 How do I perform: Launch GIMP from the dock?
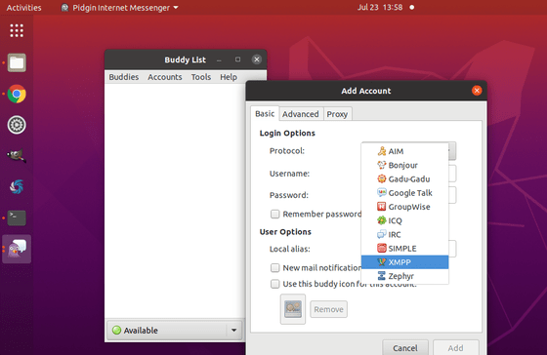point(17,156)
